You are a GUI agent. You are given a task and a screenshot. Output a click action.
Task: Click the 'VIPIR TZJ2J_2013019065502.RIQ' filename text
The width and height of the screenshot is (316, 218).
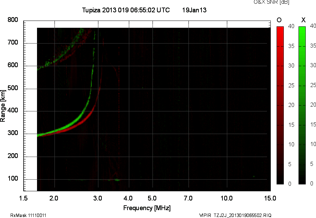[x=235, y=215]
